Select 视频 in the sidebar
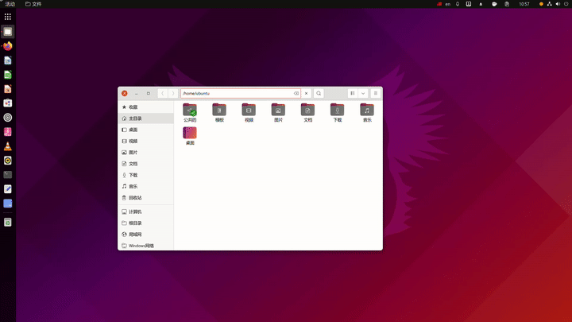This screenshot has height=322, width=572. [146, 142]
